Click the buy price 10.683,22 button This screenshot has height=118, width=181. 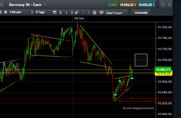click(x=146, y=5)
